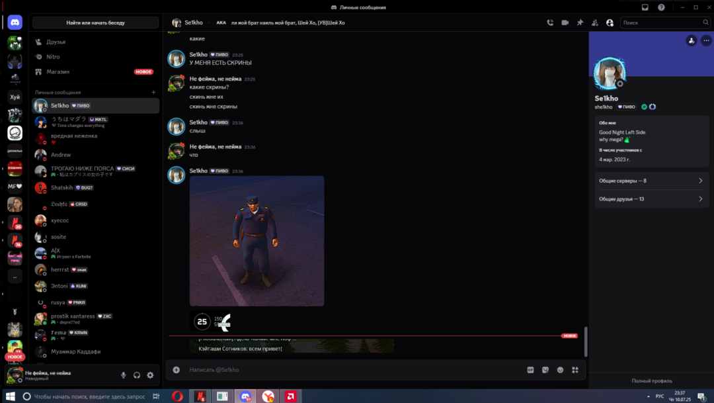Open conversation with Andrew
Viewport: 714px width, 403px height.
coord(96,155)
